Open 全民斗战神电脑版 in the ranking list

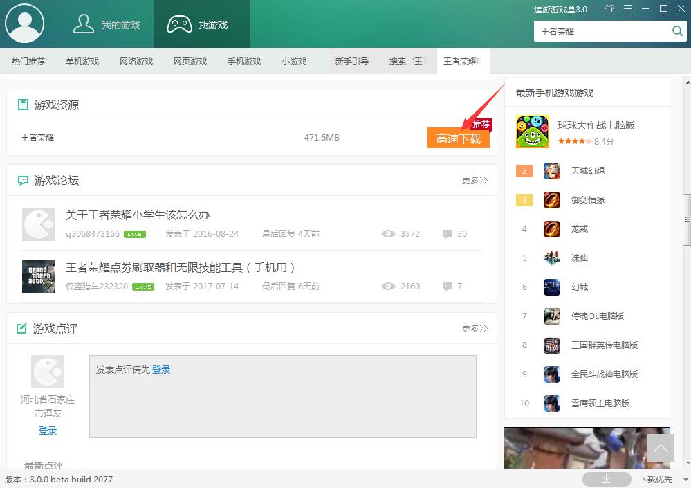tap(605, 374)
